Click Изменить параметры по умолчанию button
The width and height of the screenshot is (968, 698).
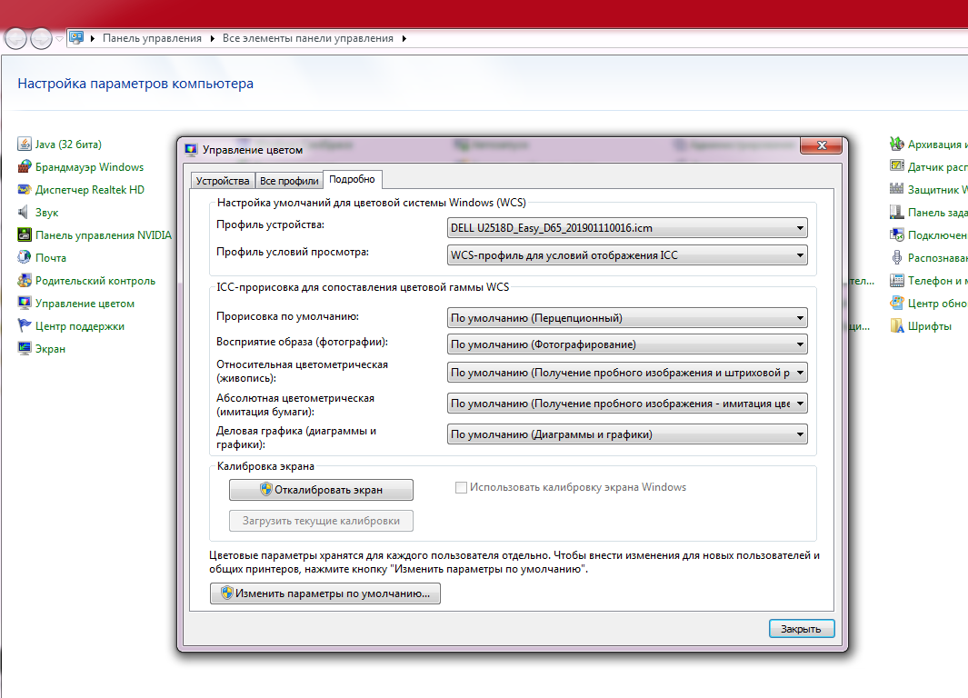coord(324,593)
